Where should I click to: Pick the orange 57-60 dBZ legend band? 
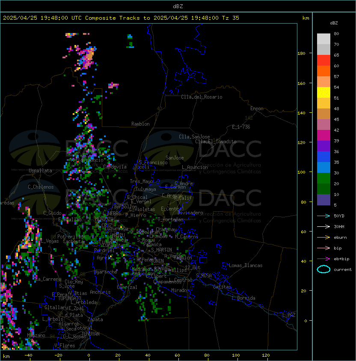coord(323,71)
